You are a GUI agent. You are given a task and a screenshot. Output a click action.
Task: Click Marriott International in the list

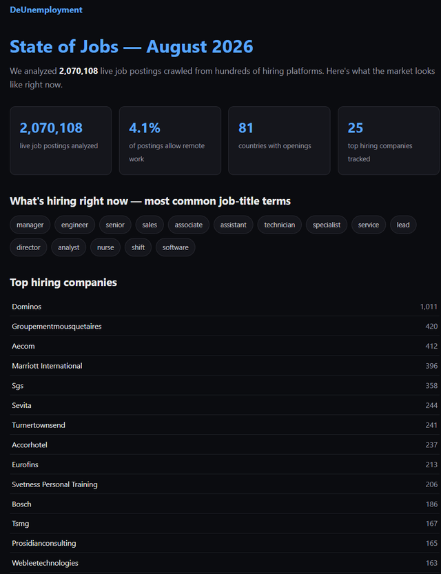click(x=48, y=366)
